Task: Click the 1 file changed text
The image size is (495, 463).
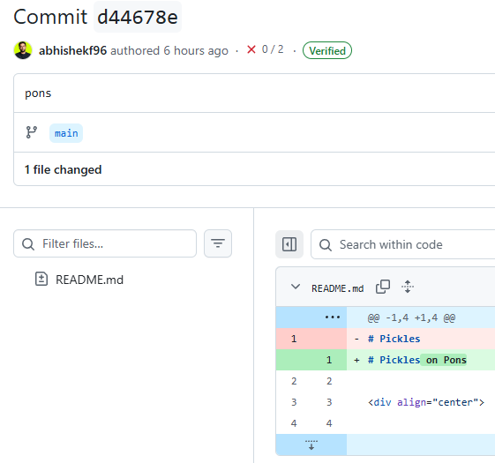Action: (x=64, y=170)
